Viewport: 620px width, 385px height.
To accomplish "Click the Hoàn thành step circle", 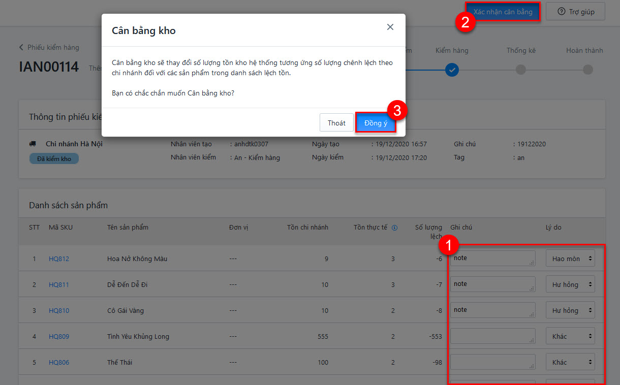I will coord(588,70).
